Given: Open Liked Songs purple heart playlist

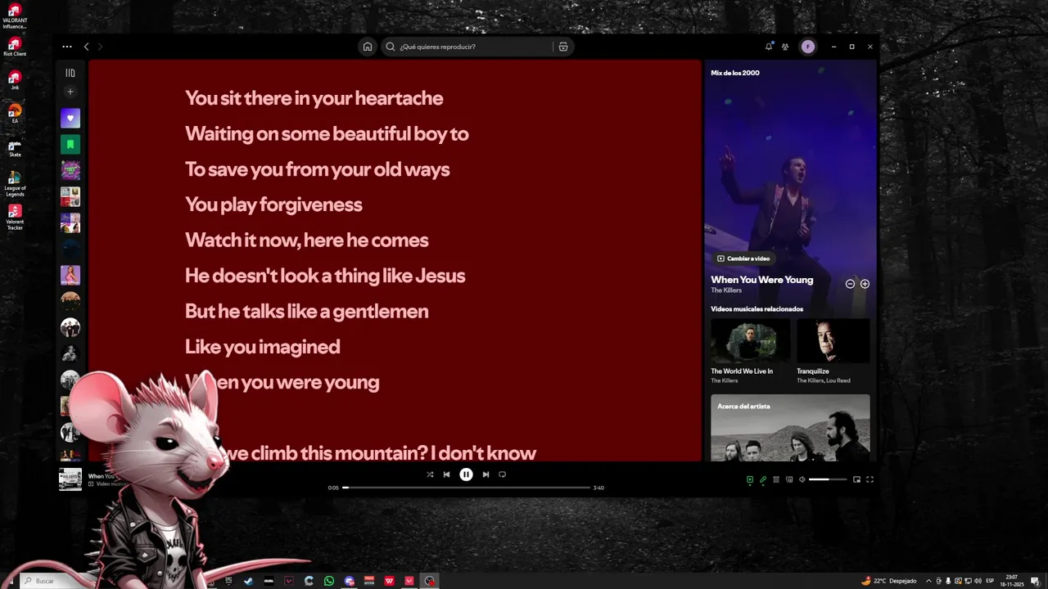Looking at the screenshot, I should pos(70,118).
